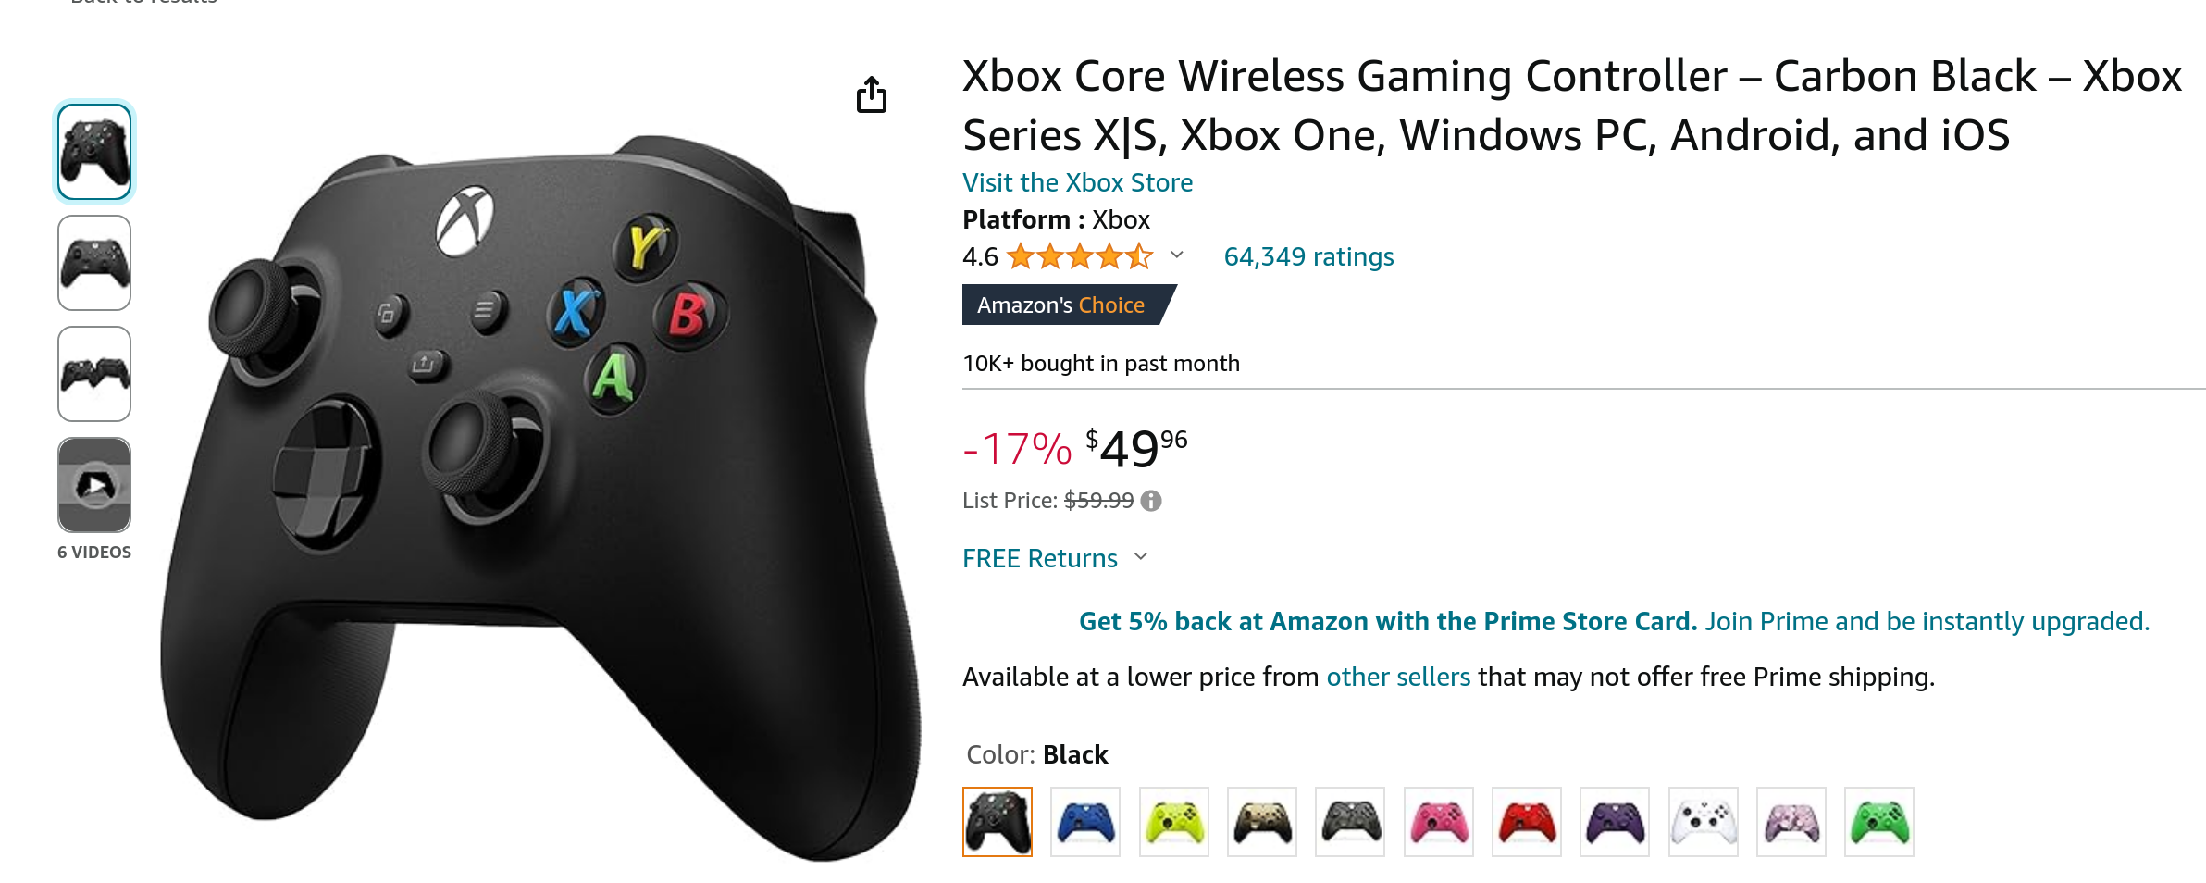This screenshot has width=2206, height=883.
Task: Expand the FREE Returns chevron
Action: (x=1141, y=556)
